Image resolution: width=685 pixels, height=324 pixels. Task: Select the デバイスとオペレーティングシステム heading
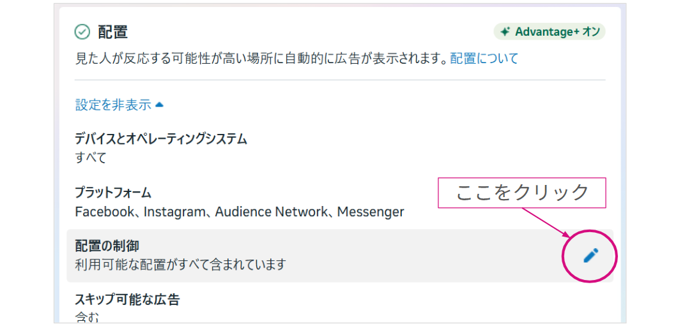pos(160,138)
